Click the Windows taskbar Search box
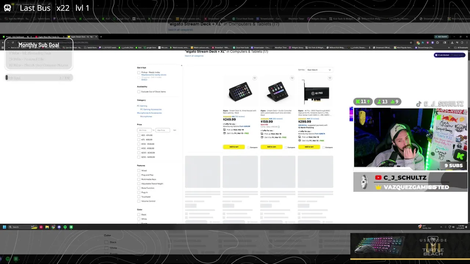The width and height of the screenshot is (470, 264). pyautogui.click(x=23, y=227)
